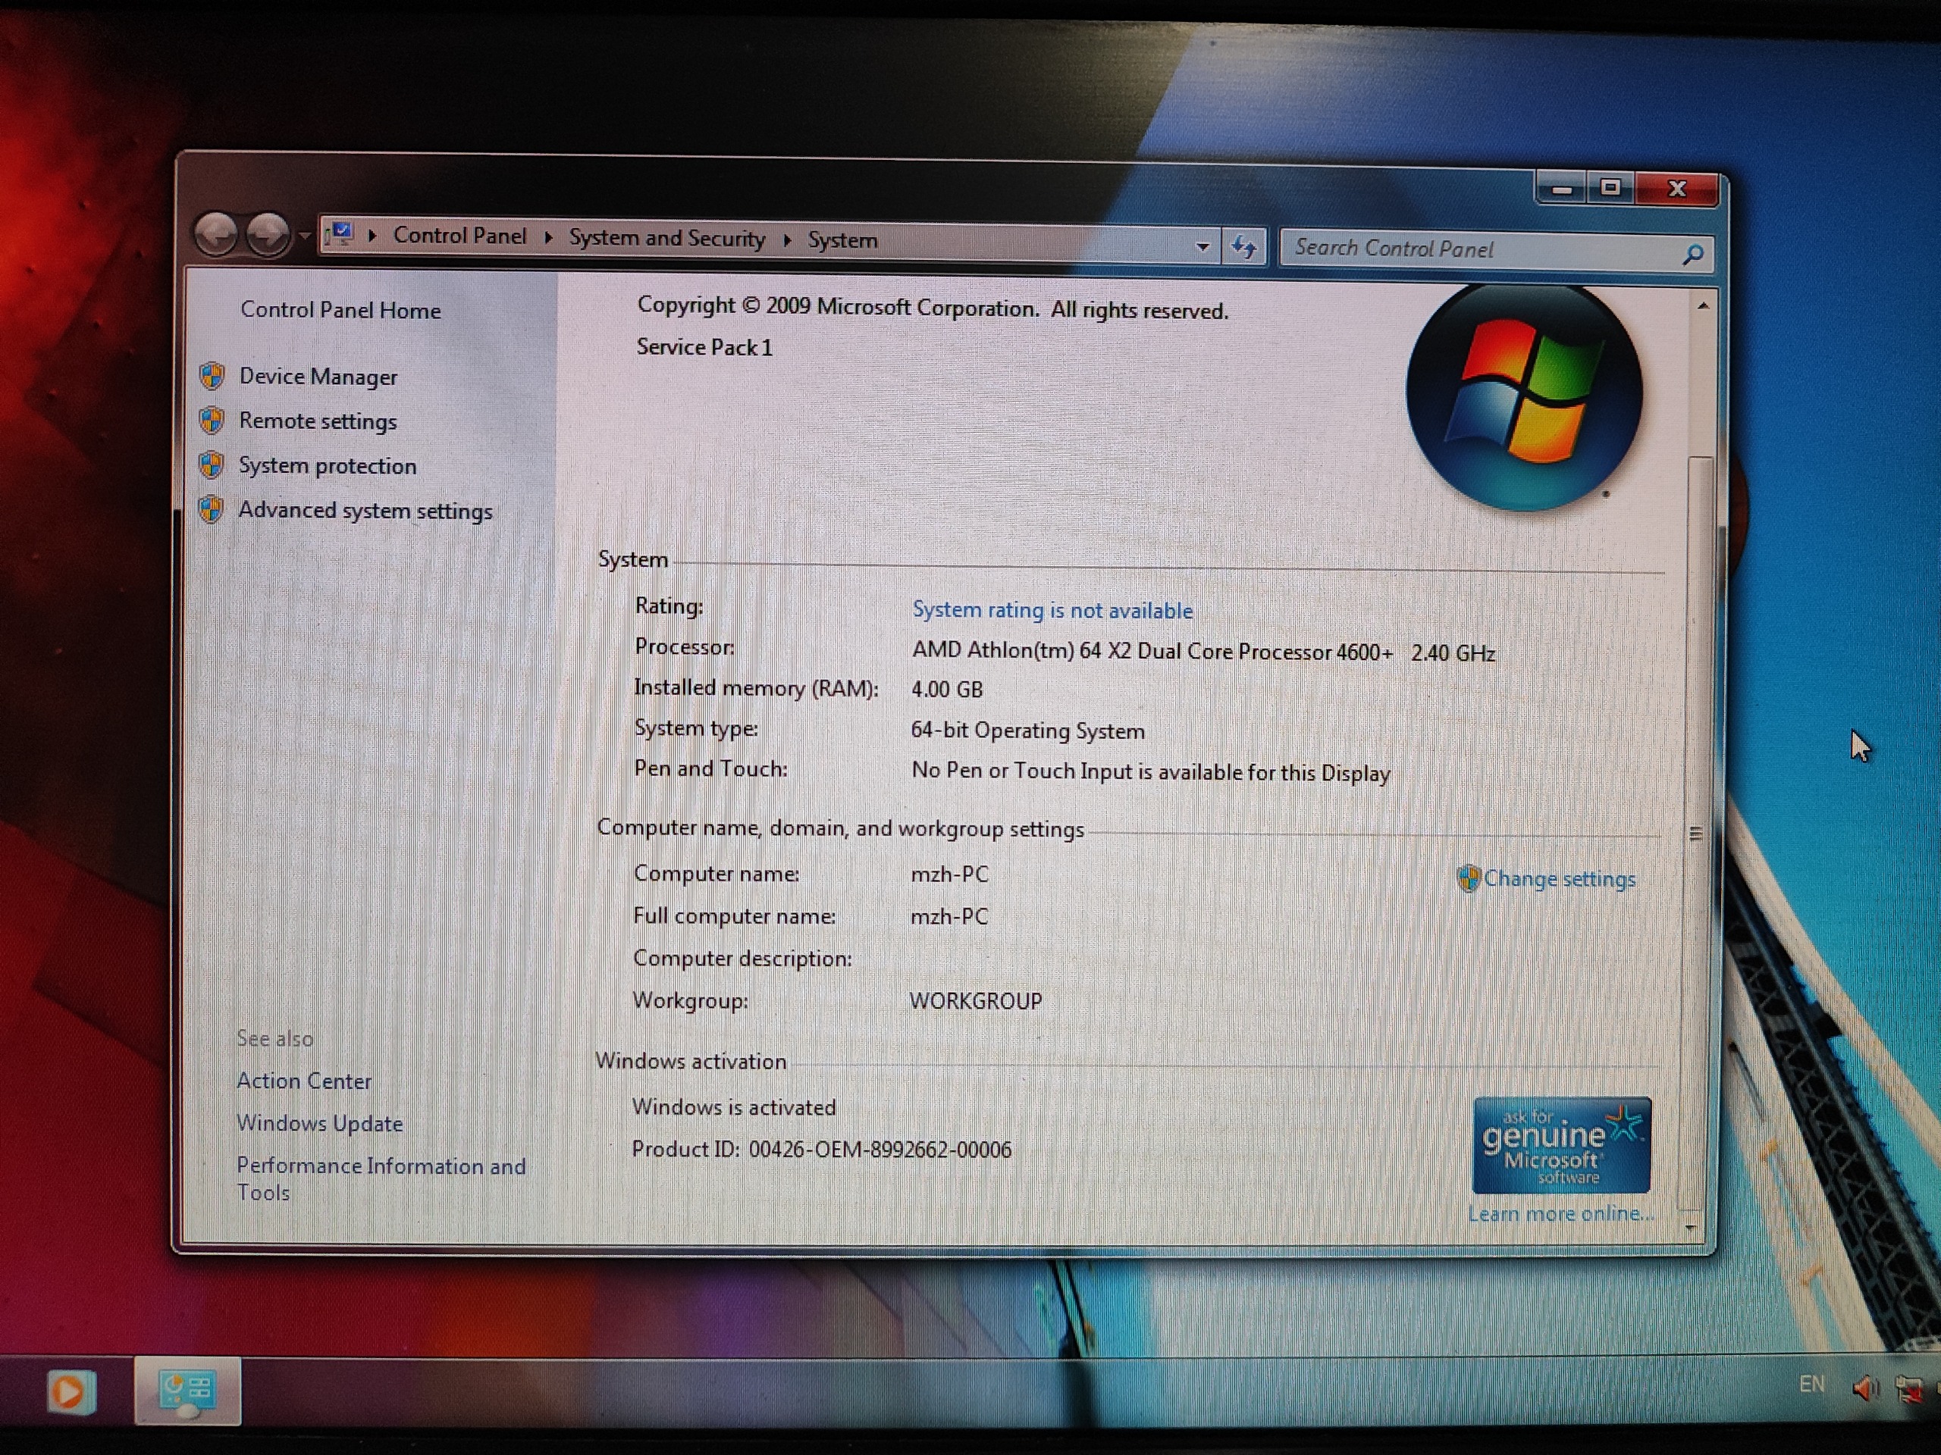Click the Back navigation arrow

click(x=217, y=234)
